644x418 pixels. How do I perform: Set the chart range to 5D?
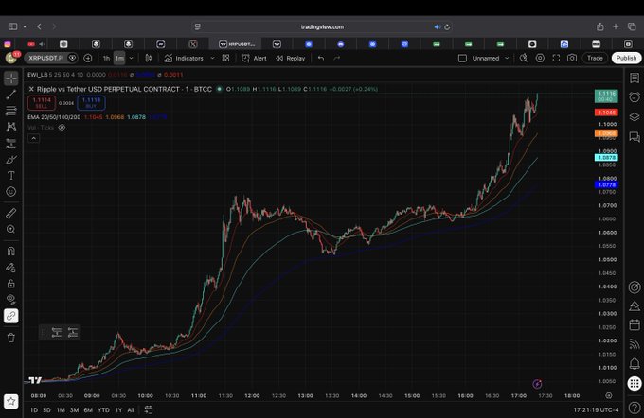click(46, 409)
